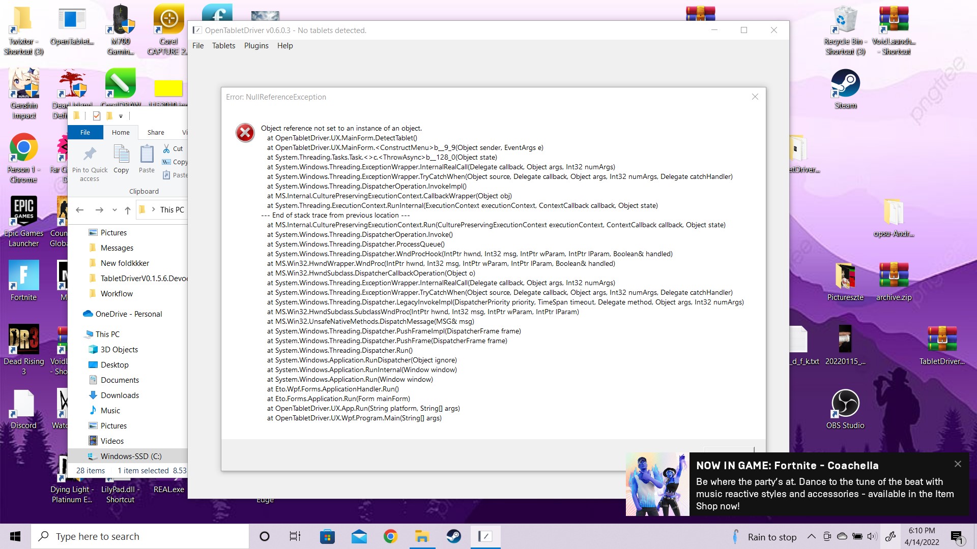This screenshot has height=549, width=977.
Task: Select Videos in navigation pane
Action: (x=112, y=441)
